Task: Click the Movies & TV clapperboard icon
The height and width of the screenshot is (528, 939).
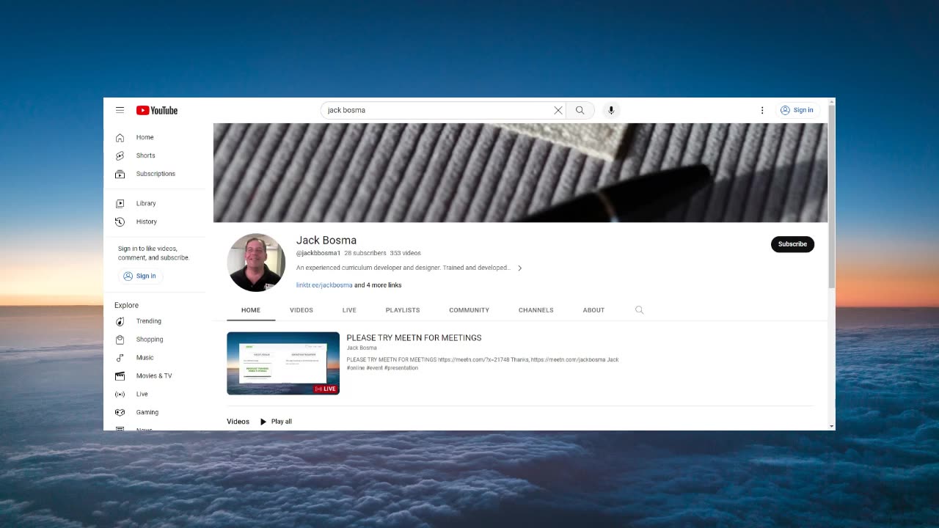Action: point(120,376)
